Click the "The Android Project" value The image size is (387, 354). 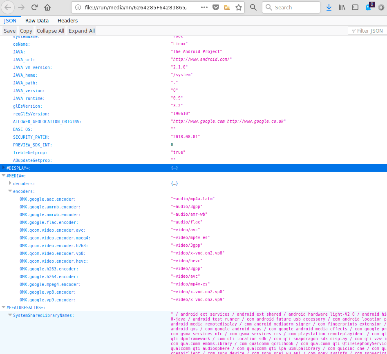(x=196, y=51)
